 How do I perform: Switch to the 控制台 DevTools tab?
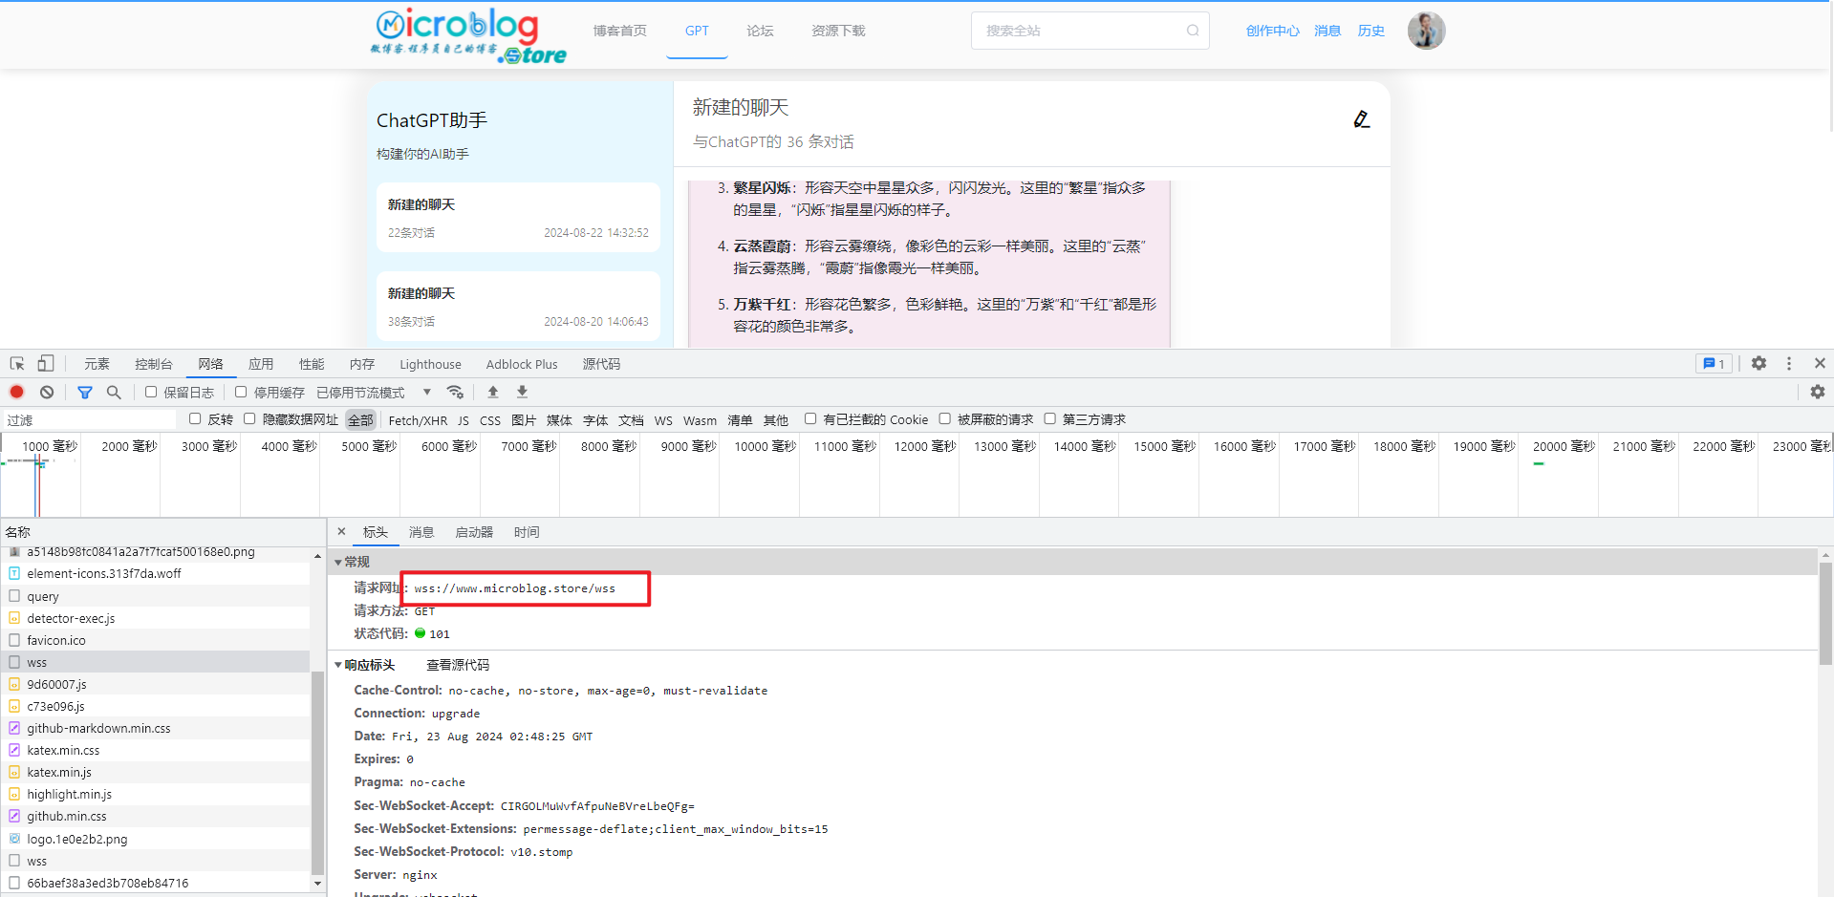tap(154, 364)
